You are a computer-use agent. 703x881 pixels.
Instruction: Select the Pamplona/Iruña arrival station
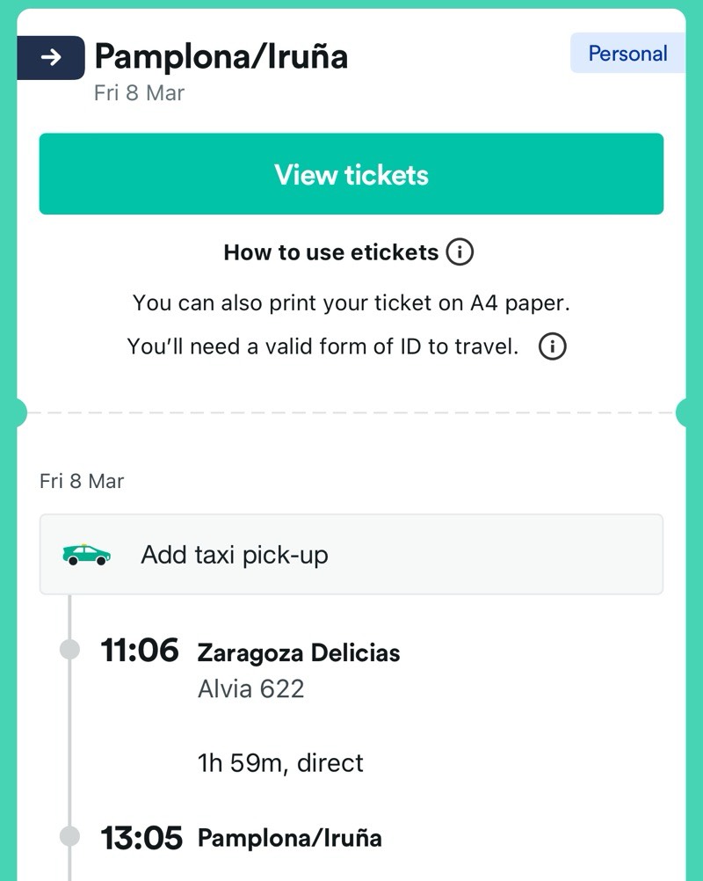point(290,838)
